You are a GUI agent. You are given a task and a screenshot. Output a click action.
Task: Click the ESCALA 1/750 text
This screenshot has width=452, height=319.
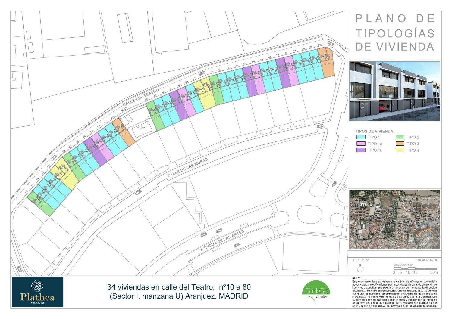426,260
